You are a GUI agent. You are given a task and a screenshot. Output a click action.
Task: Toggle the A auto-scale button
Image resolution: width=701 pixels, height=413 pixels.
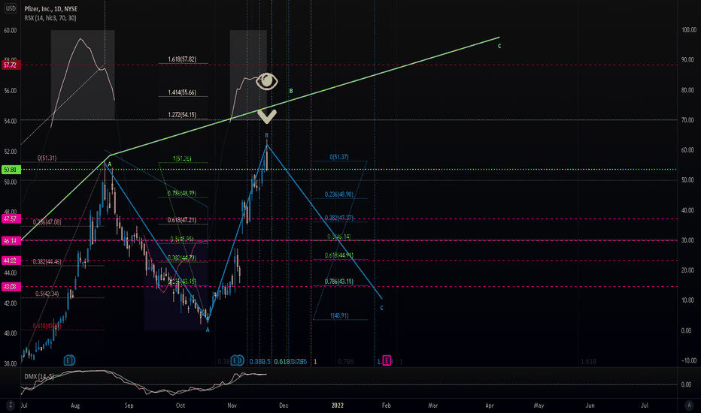pos(688,405)
